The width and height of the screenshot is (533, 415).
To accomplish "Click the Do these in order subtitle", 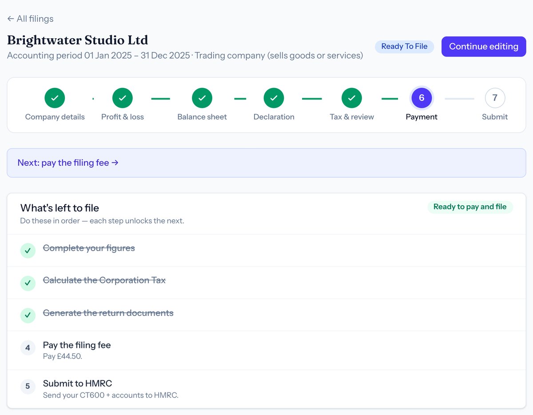I will pos(102,221).
